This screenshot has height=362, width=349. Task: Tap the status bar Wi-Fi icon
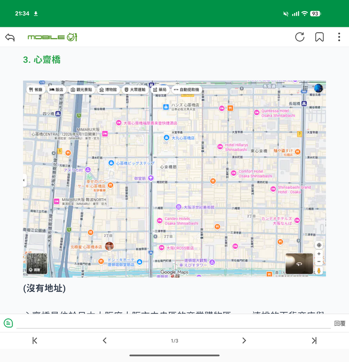point(305,13)
